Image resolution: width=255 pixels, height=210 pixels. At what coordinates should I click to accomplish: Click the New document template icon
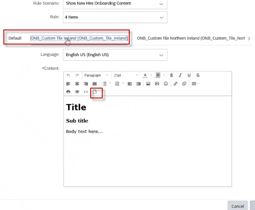point(95,92)
